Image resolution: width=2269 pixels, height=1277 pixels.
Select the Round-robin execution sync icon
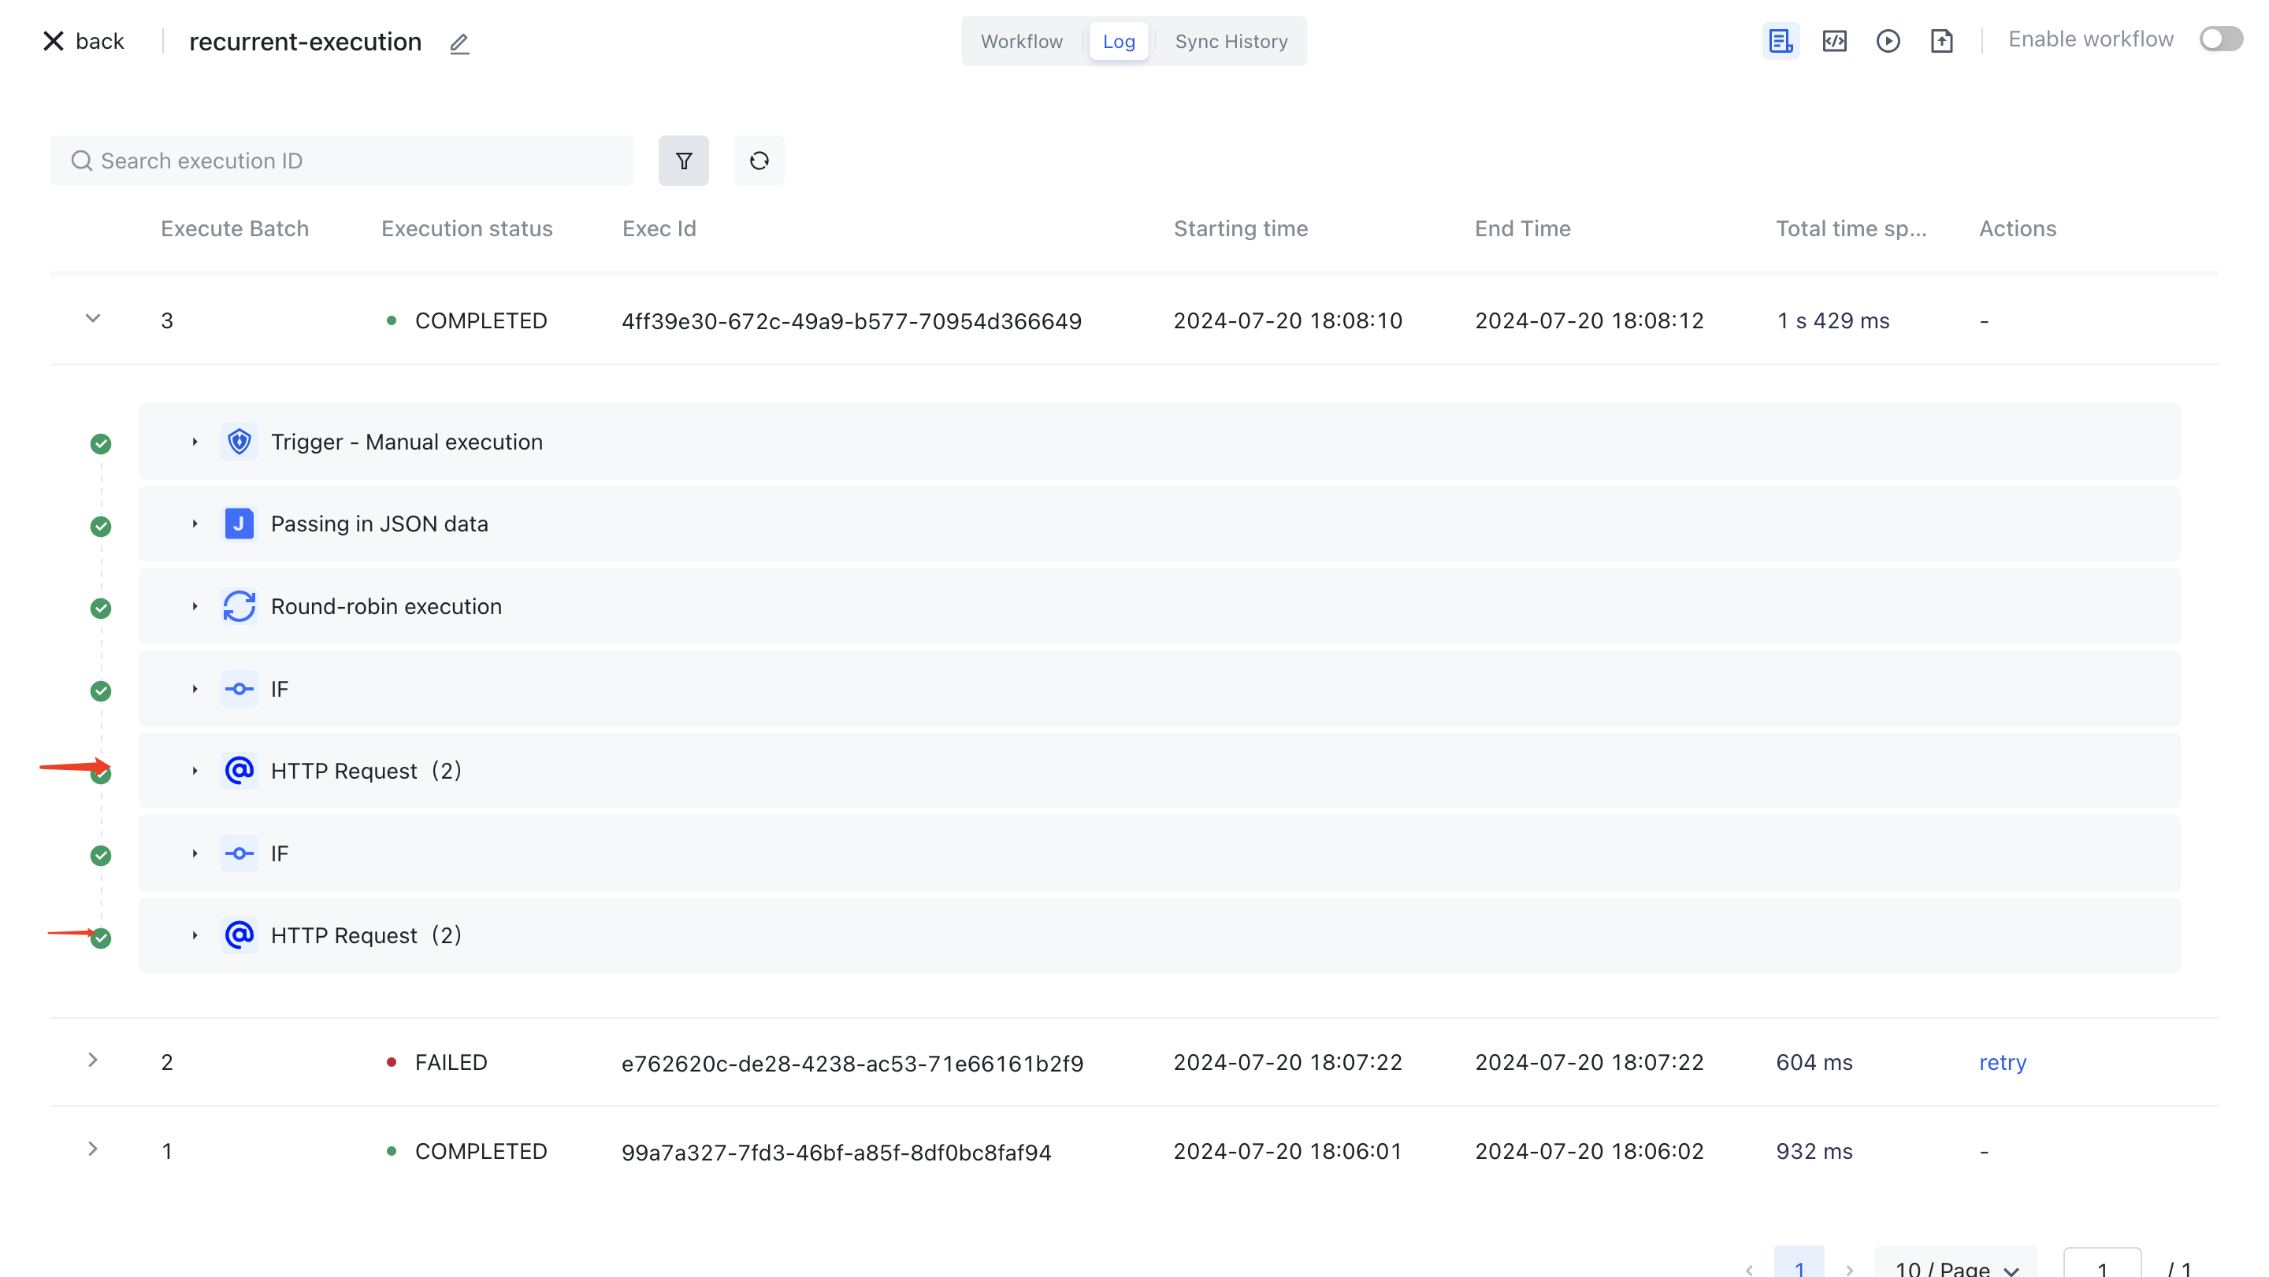[x=239, y=605]
